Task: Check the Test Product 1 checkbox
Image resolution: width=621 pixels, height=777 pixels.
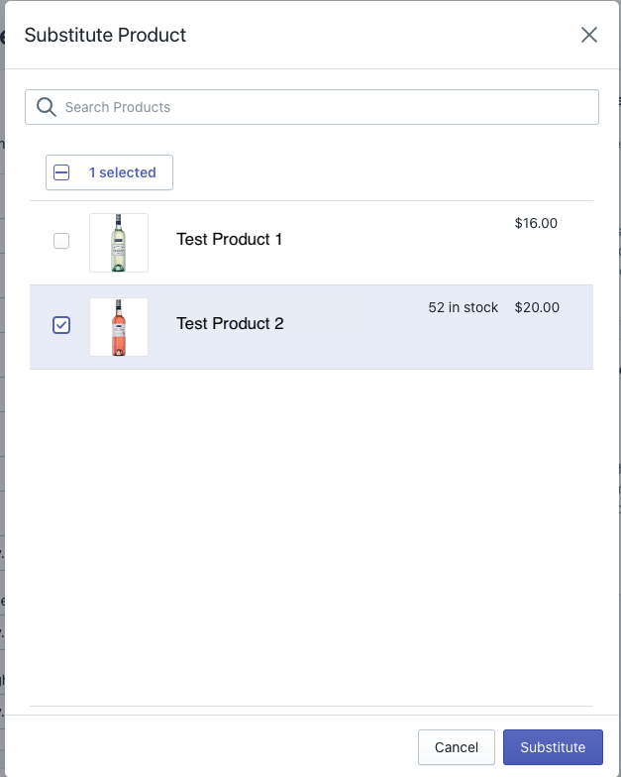Action: point(61,241)
